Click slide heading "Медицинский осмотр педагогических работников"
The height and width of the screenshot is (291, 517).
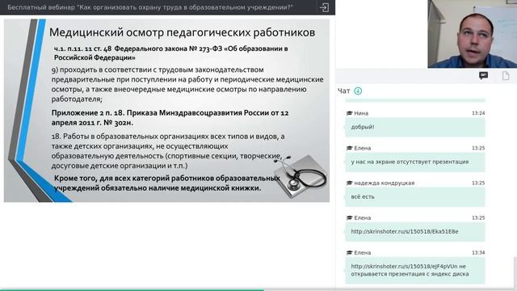point(182,32)
